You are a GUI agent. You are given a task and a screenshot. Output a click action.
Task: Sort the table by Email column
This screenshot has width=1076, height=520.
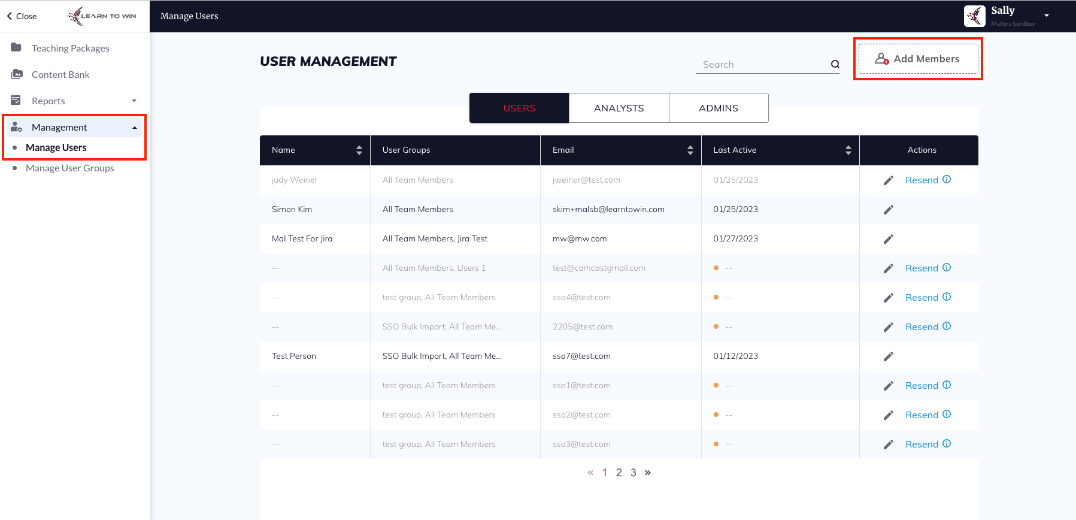[x=690, y=150]
